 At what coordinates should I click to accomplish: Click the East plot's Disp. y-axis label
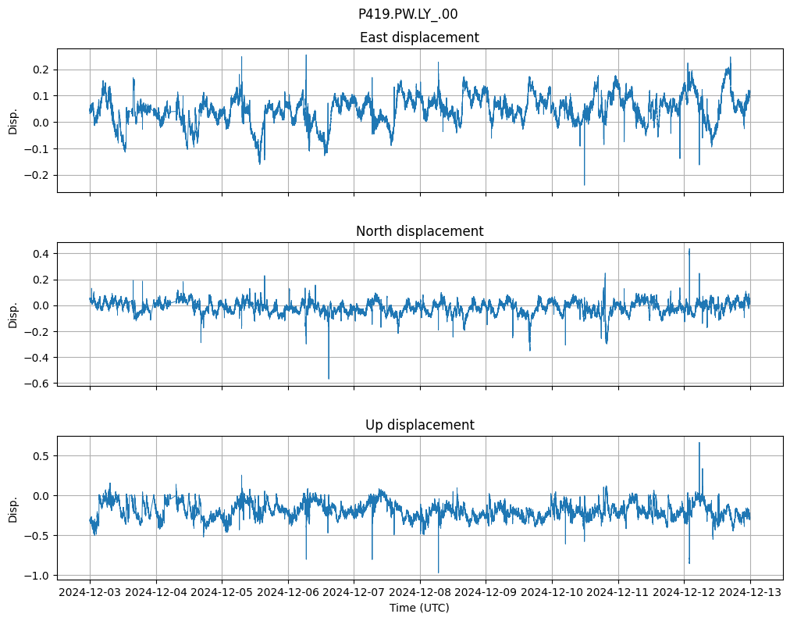(13, 120)
